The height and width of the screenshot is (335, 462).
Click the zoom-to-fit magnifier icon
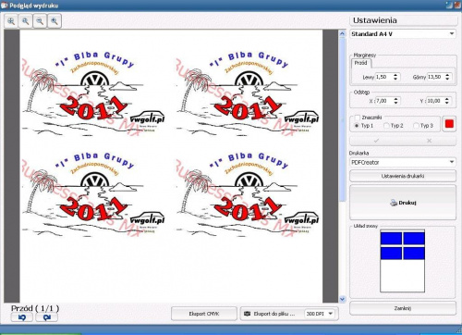11,21
